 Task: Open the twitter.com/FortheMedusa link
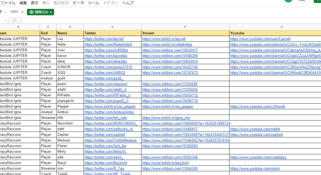click(x=111, y=140)
